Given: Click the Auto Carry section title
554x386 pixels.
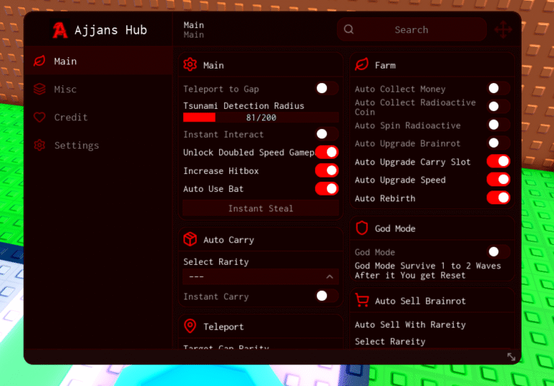Looking at the screenshot, I should pyautogui.click(x=229, y=240).
